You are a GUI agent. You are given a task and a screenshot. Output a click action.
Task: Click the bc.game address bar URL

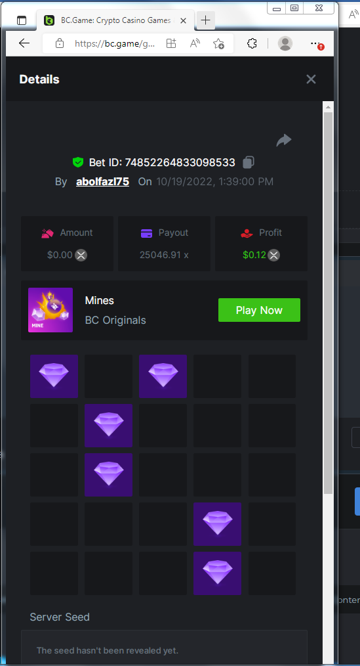115,43
